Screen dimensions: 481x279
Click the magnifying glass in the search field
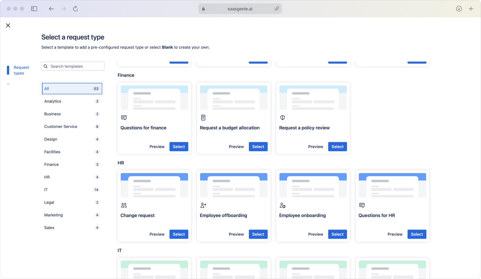[46, 66]
